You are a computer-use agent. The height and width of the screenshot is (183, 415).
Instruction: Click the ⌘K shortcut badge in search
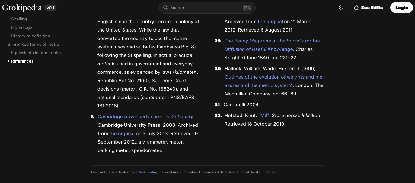pos(247,8)
